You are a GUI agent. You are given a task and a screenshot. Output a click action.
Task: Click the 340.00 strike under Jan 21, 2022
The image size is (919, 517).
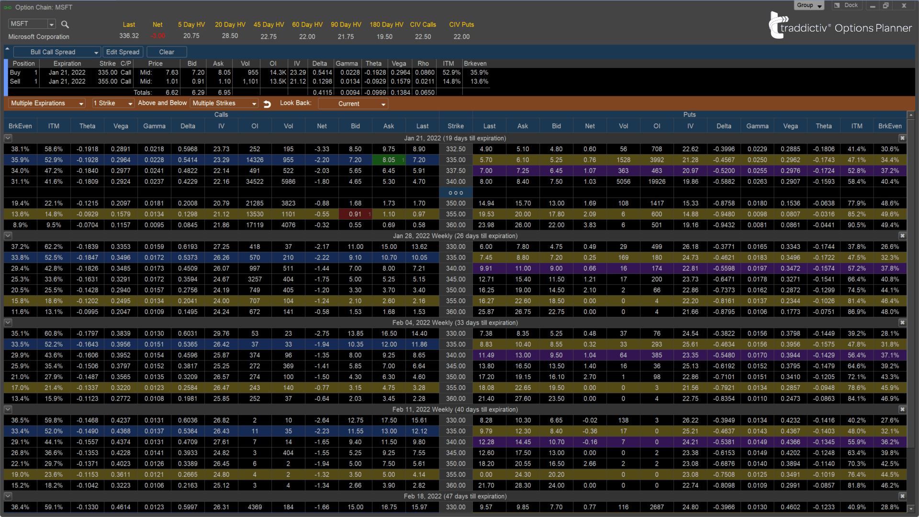tap(456, 182)
